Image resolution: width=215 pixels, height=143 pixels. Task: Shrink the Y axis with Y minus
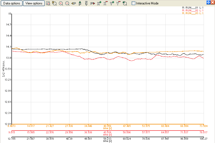[118, 4]
